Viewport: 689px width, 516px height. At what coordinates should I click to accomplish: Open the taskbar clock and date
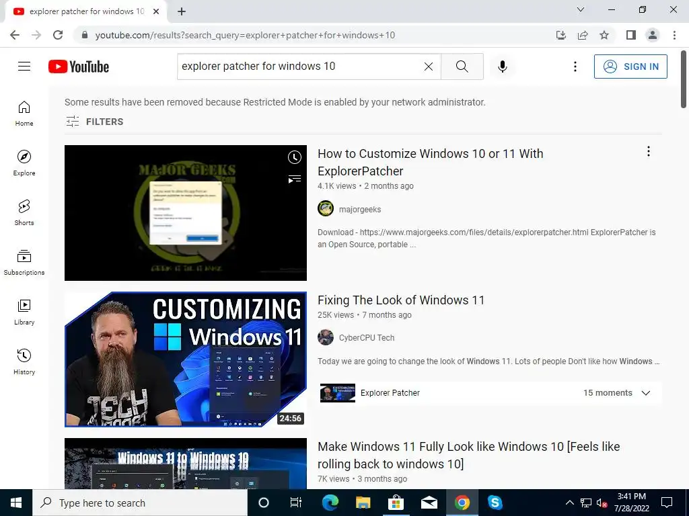631,503
